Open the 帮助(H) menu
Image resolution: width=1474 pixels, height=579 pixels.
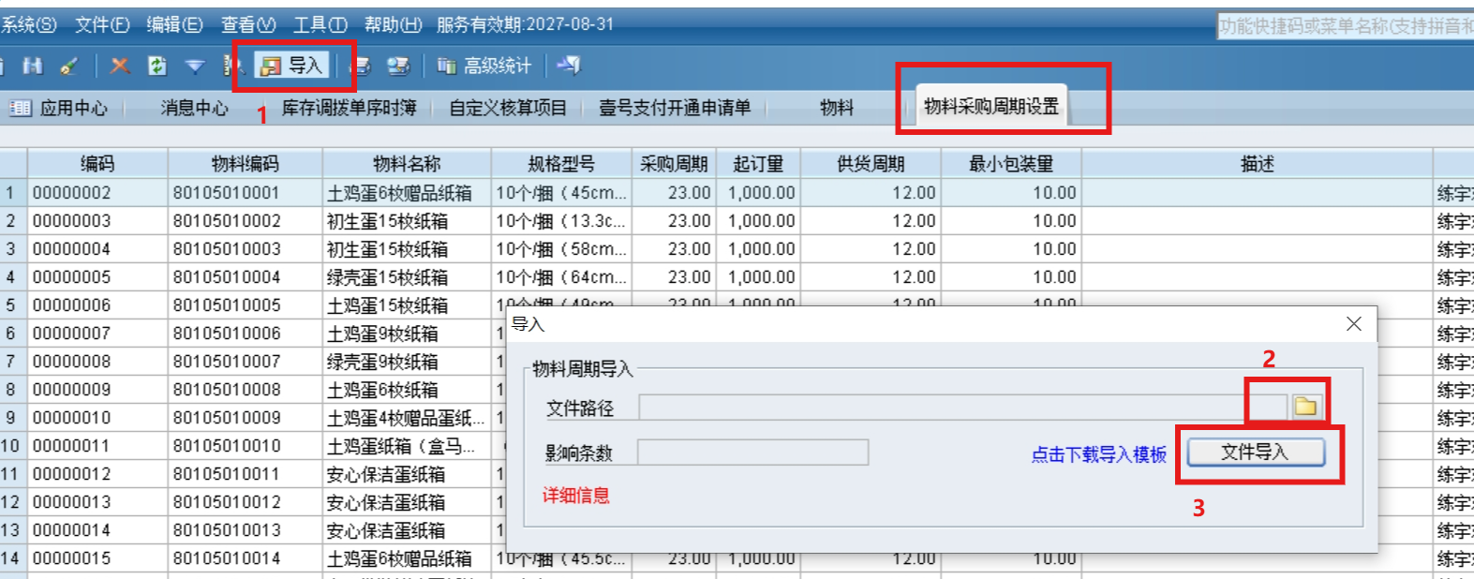pyautogui.click(x=392, y=24)
